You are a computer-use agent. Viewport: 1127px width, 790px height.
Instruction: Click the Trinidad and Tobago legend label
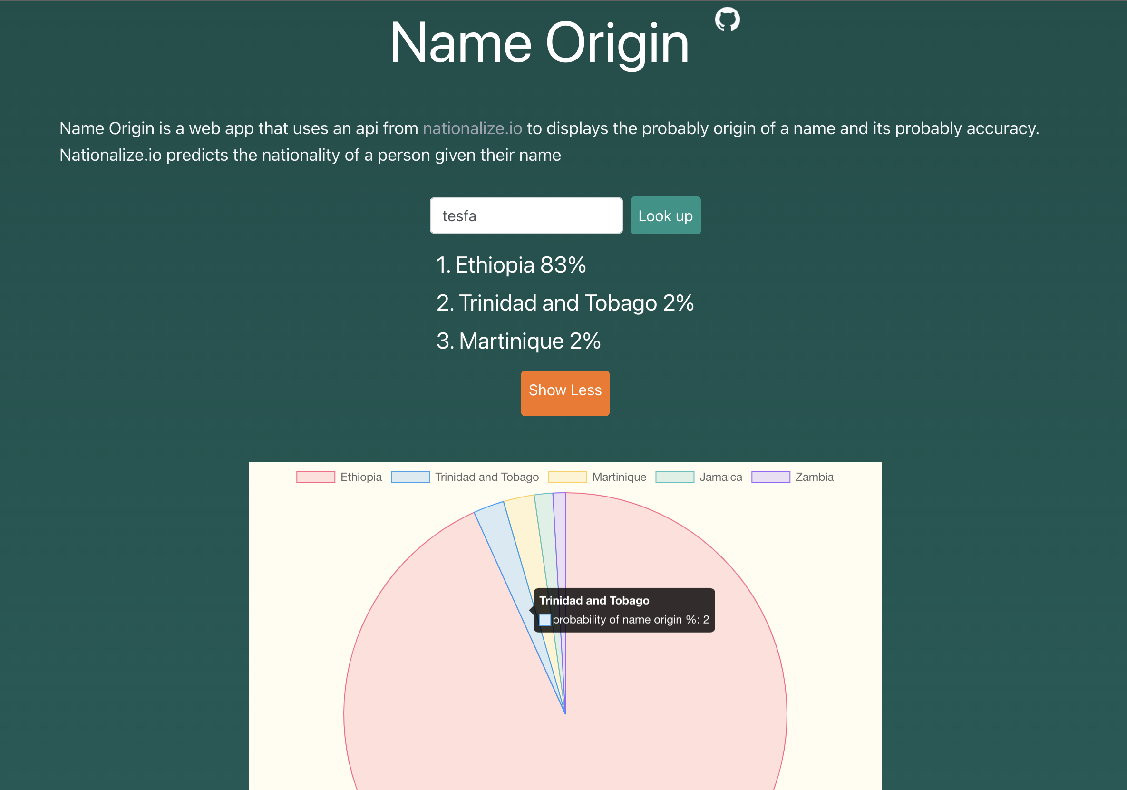click(487, 477)
